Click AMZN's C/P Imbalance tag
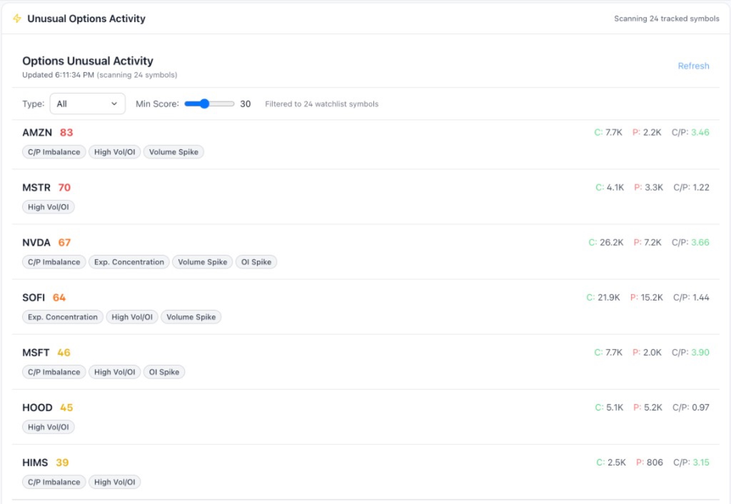This screenshot has width=731, height=504. (x=54, y=152)
